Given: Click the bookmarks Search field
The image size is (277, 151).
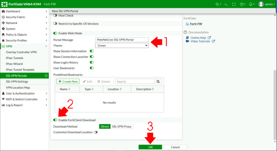Looking at the screenshot, I should coord(135,81).
